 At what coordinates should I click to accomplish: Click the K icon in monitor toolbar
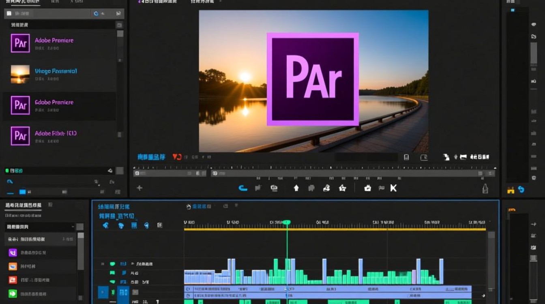393,188
